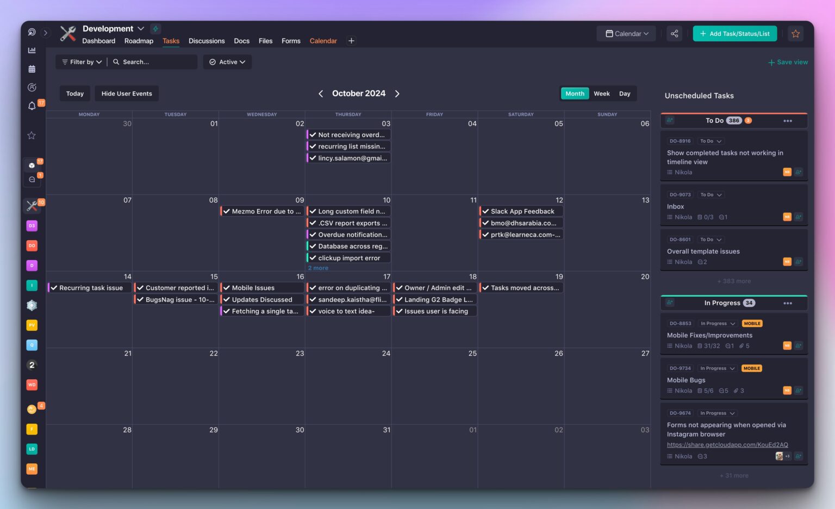Click add-assignee icon on Mobile Bugs card
Image resolution: width=835 pixels, height=509 pixels.
[798, 391]
